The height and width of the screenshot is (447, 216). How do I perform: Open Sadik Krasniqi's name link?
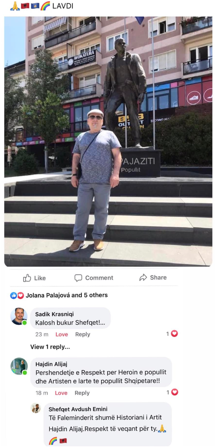54,314
